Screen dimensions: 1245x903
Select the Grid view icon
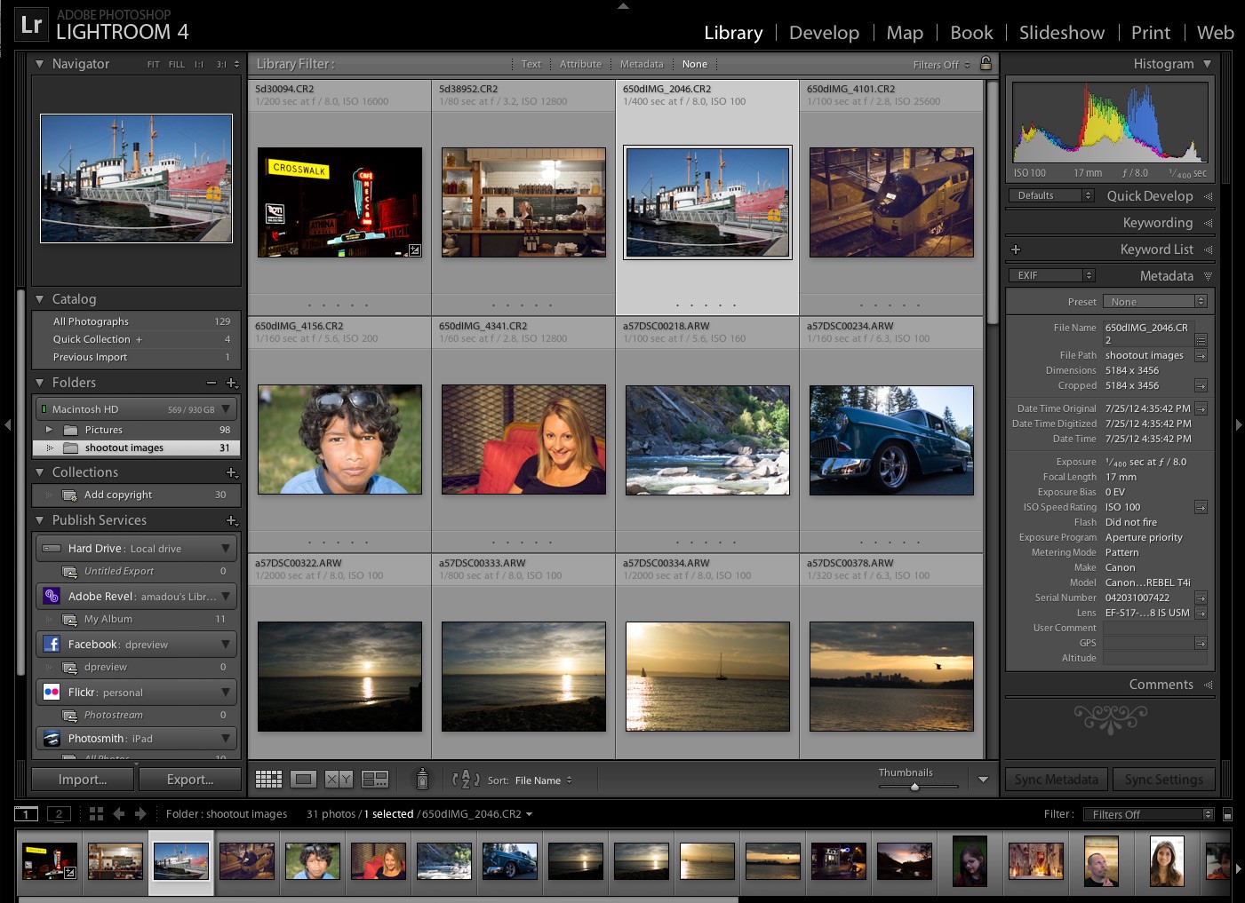(x=268, y=778)
